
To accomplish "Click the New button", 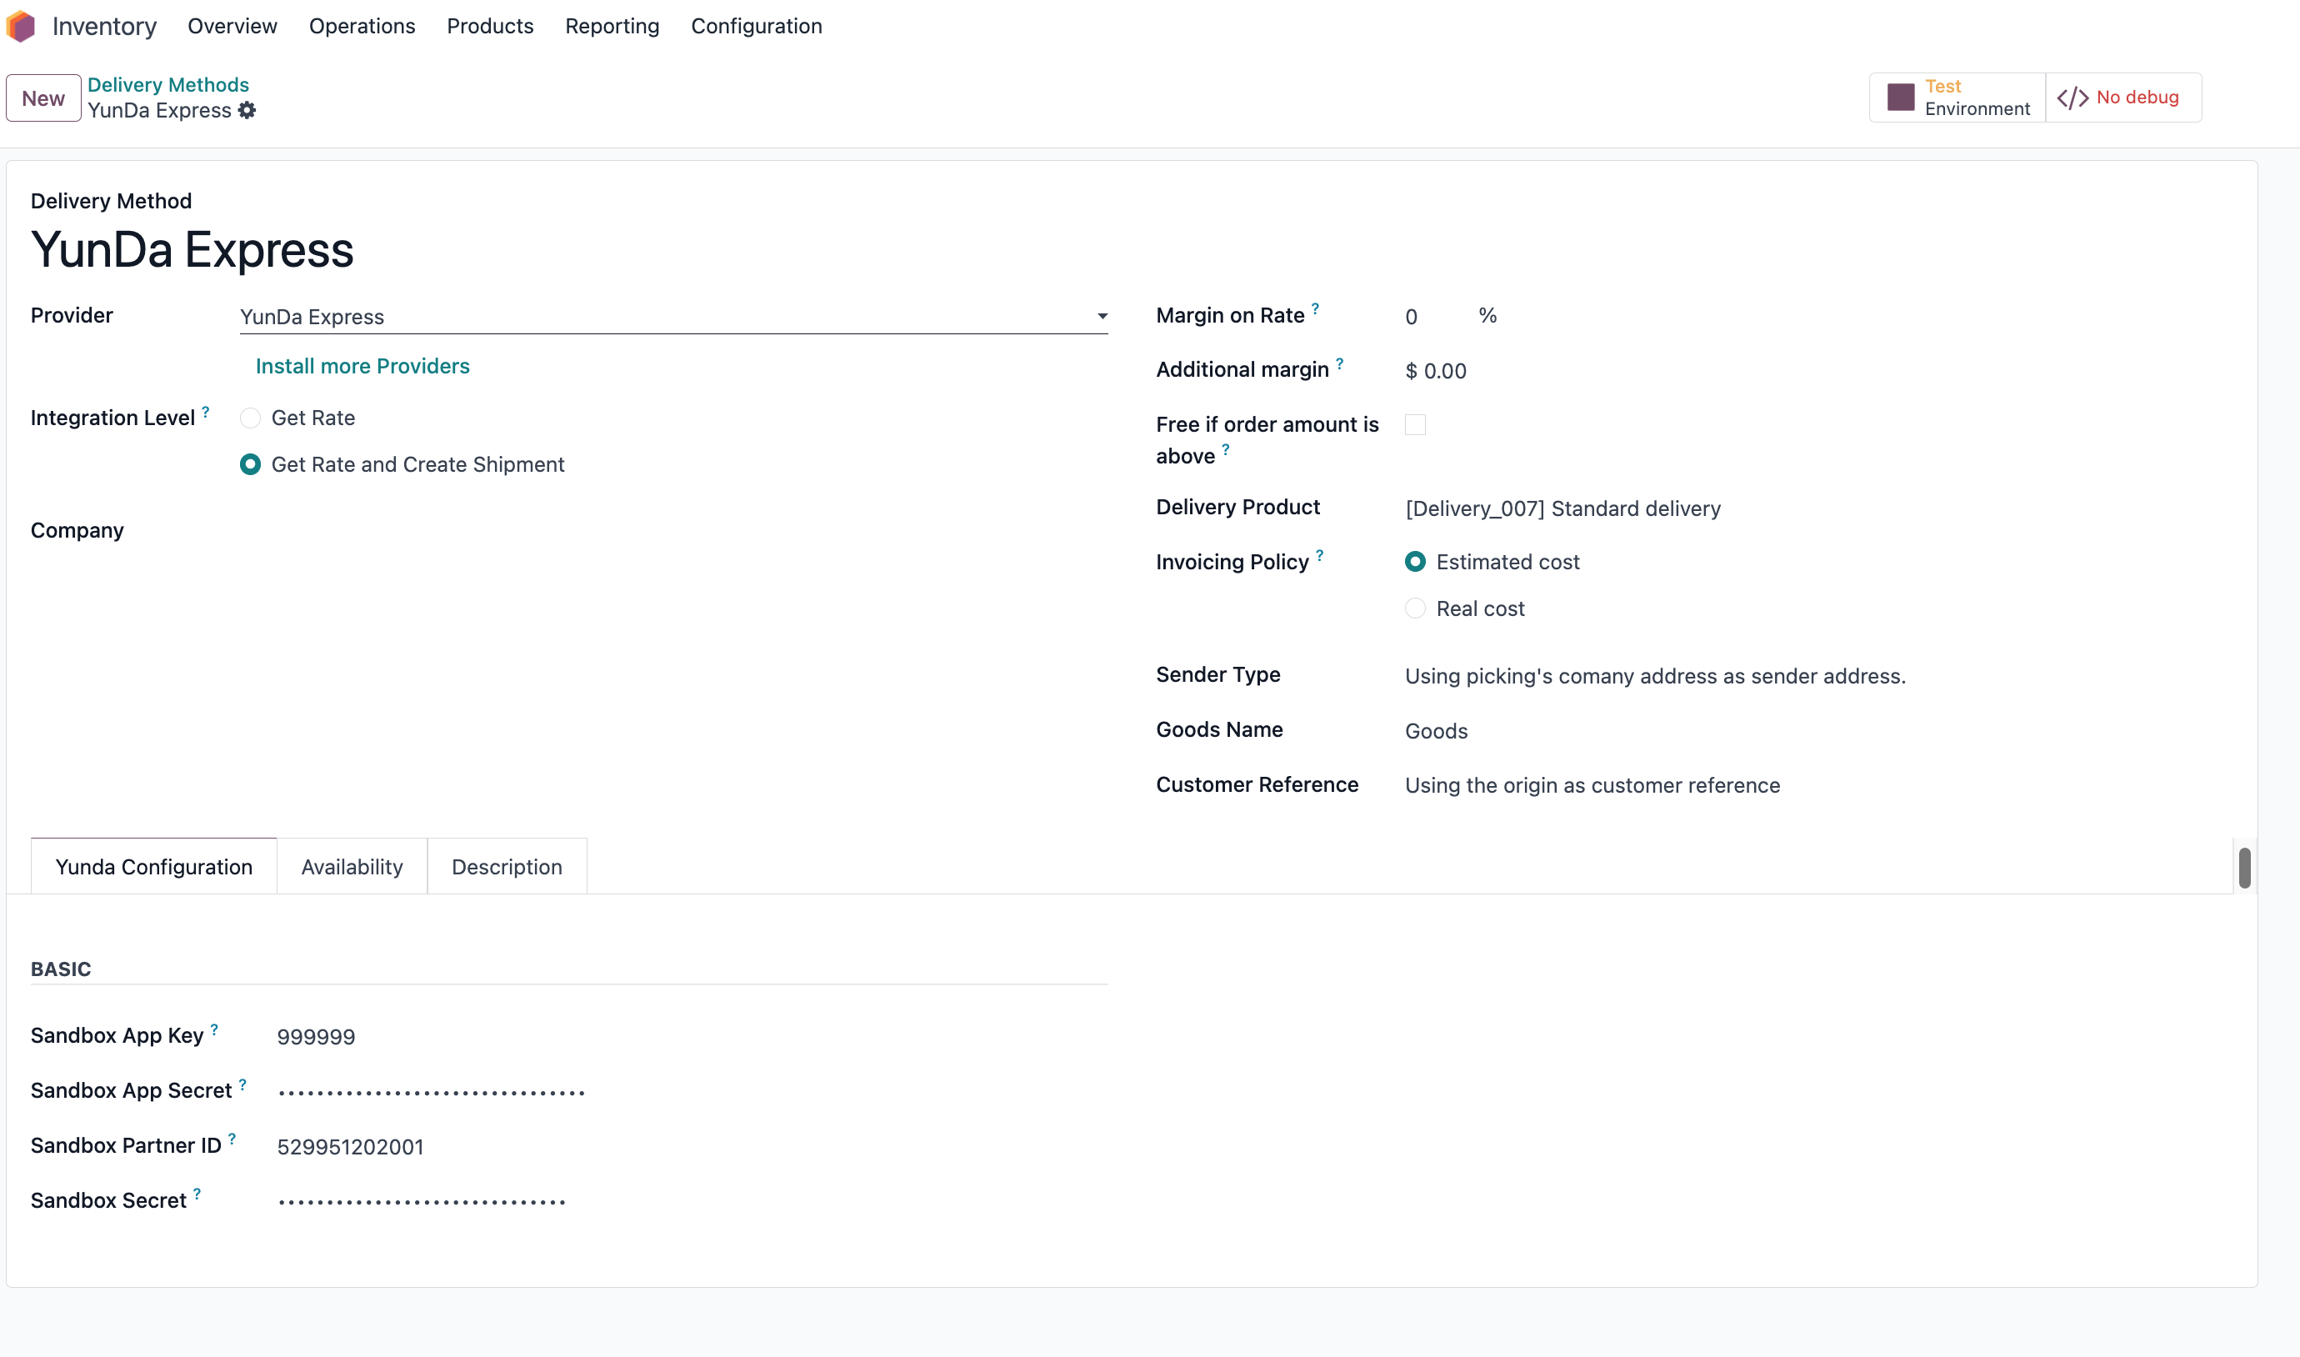I will (x=43, y=98).
